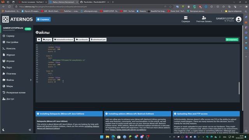
Task: Open the minecraft.net addons link
Action: pos(128,129)
